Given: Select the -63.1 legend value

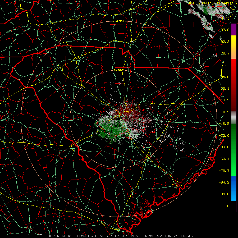Looking at the screenshot, I should pos(224,159).
